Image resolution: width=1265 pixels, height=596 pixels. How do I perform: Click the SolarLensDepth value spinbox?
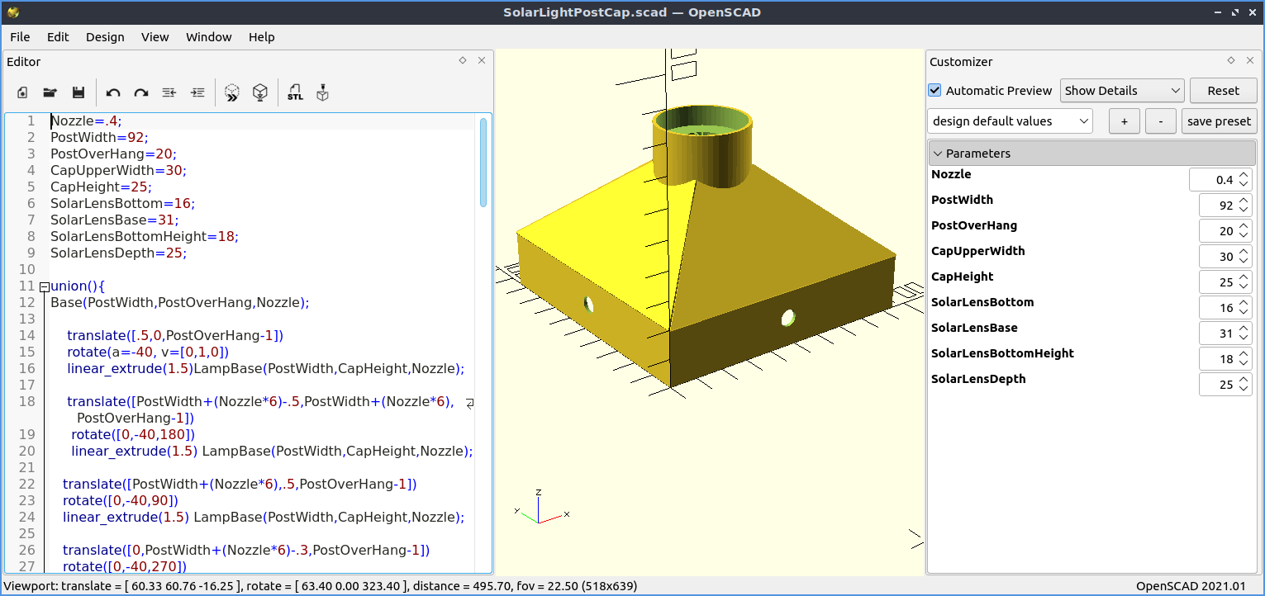point(1225,385)
